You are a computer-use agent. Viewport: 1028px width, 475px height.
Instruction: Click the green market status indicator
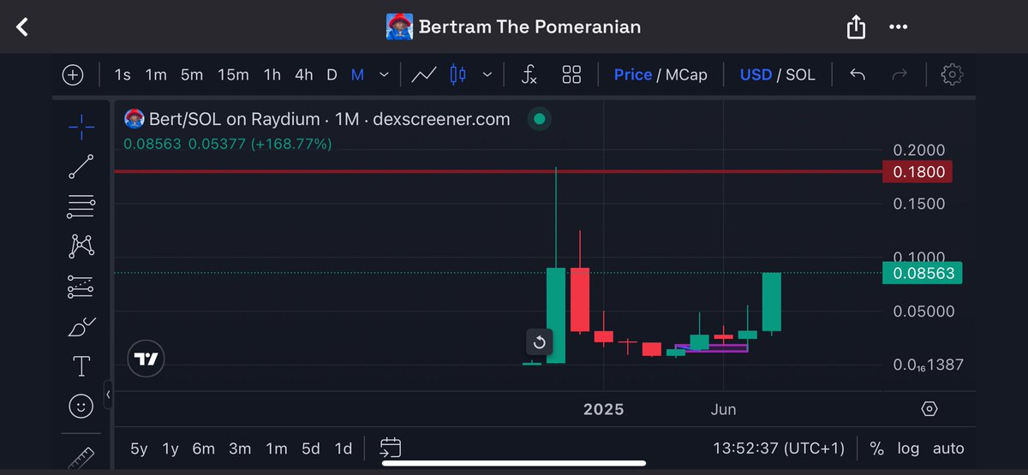pos(539,119)
